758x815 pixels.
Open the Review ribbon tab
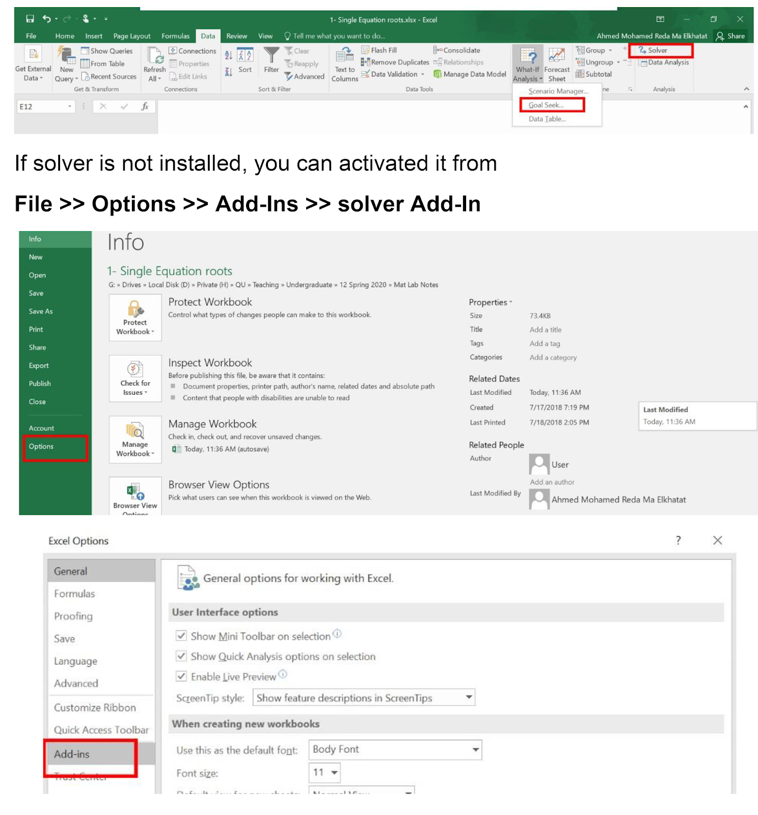coord(237,36)
